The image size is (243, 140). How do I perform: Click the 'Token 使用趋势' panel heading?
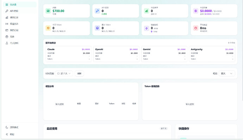[x=152, y=86]
